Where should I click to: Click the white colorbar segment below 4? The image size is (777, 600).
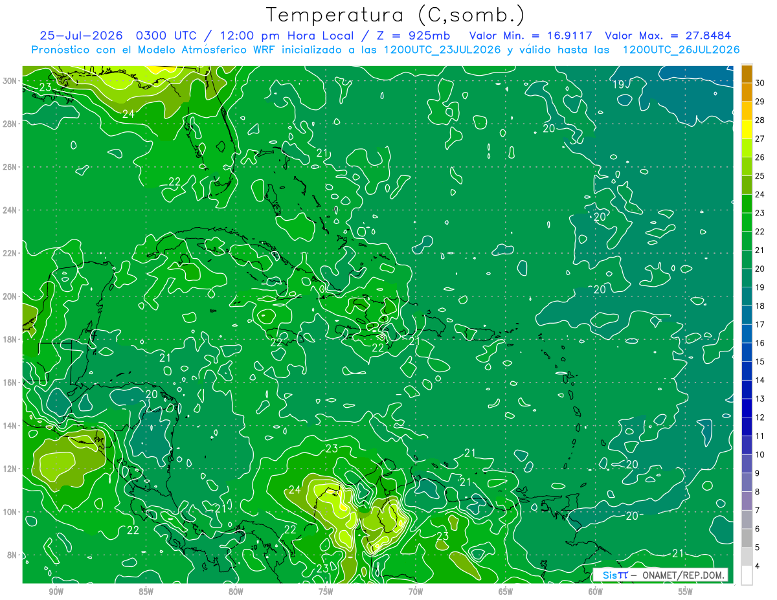747,575
